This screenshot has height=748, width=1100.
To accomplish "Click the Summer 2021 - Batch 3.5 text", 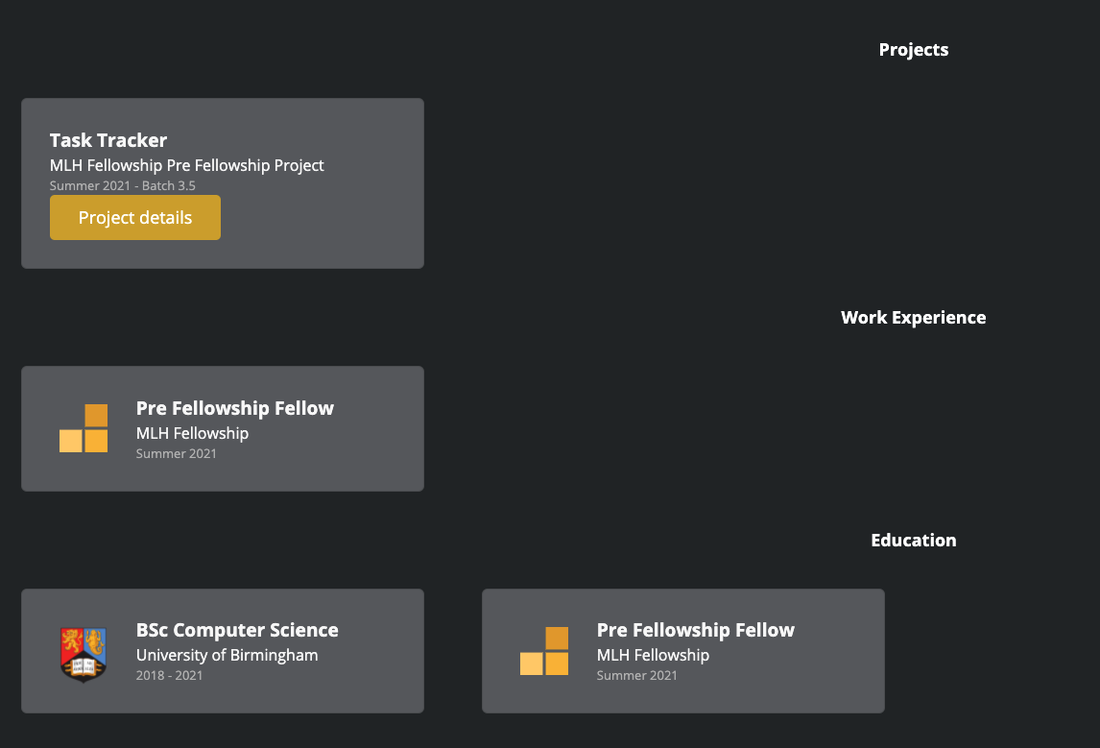I will pyautogui.click(x=123, y=186).
